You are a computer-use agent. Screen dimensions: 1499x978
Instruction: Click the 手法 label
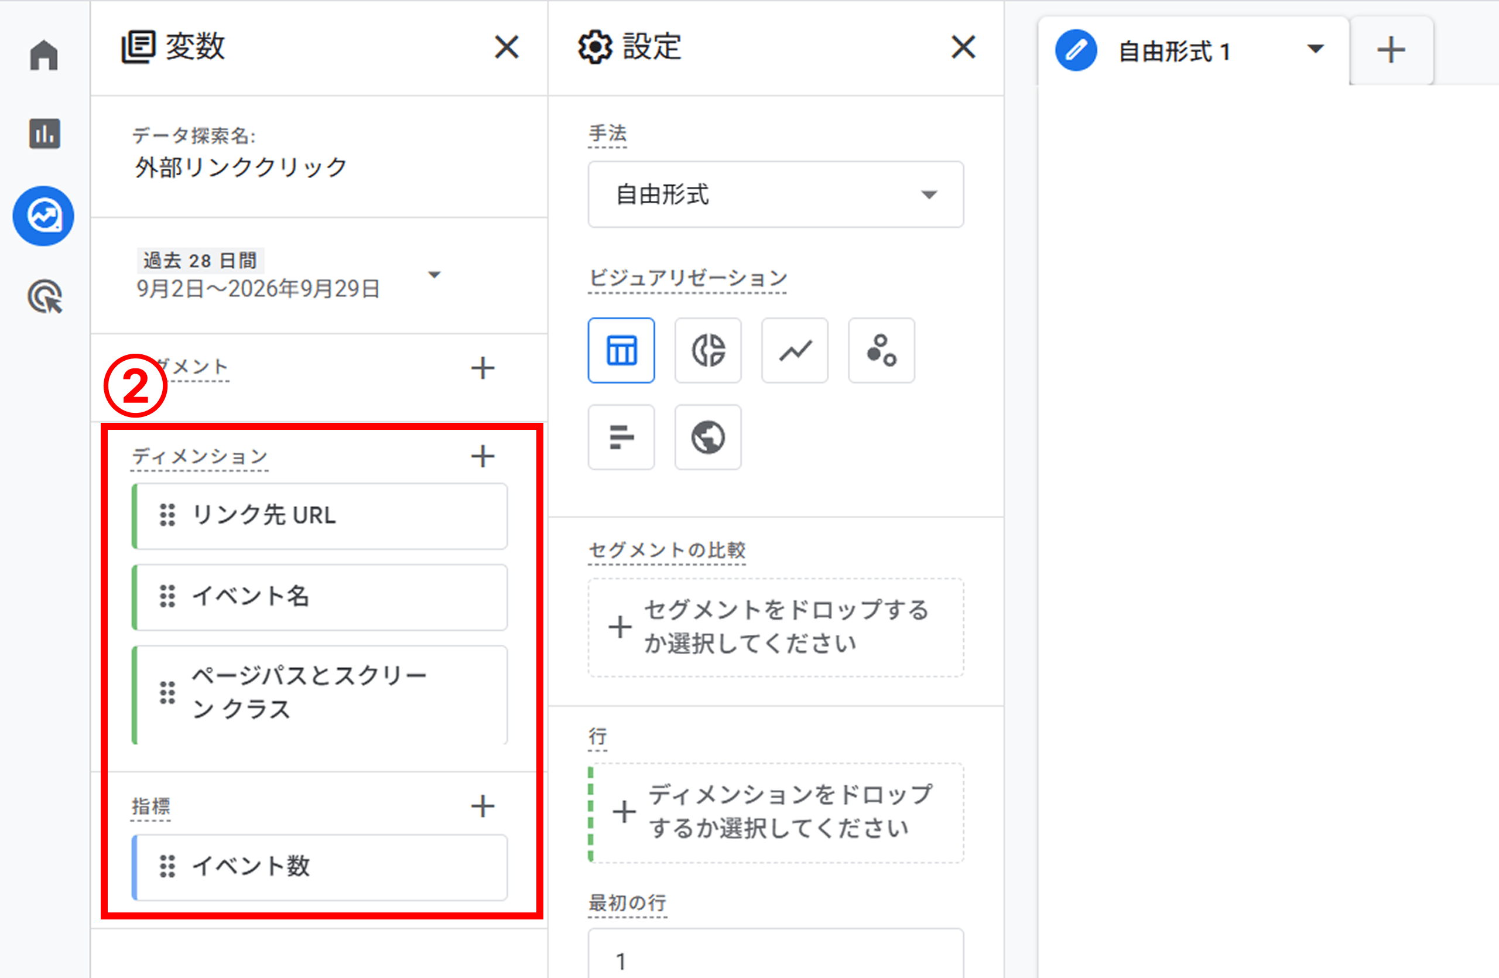click(x=608, y=134)
